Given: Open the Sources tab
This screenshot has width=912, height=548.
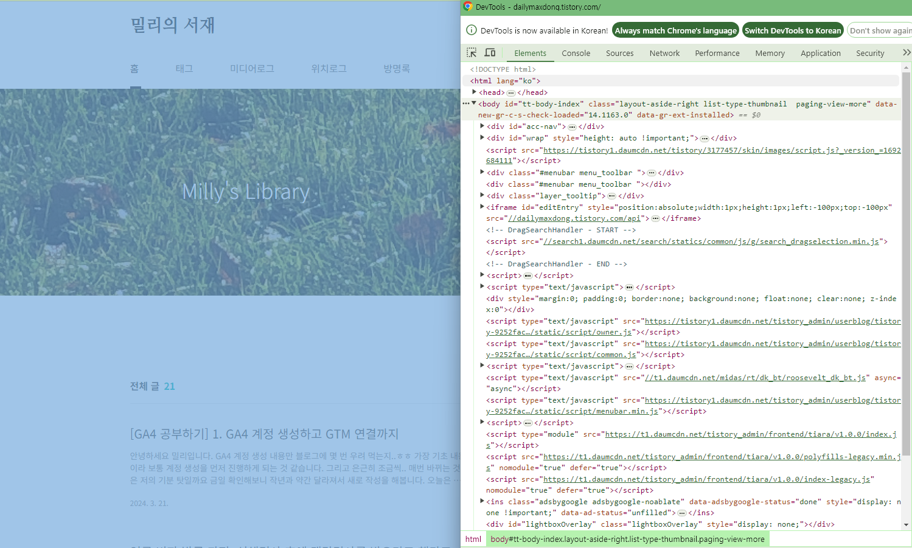Looking at the screenshot, I should point(619,53).
